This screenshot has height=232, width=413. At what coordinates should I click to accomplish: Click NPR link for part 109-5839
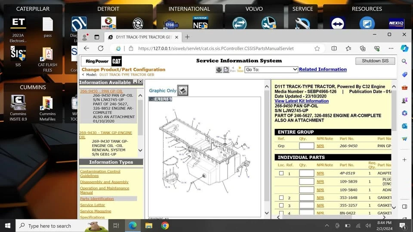(x=320, y=181)
